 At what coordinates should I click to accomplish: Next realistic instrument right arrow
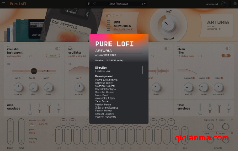click(32, 56)
